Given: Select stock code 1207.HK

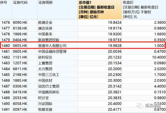Looking at the screenshot, I should pyautogui.click(x=20, y=63).
